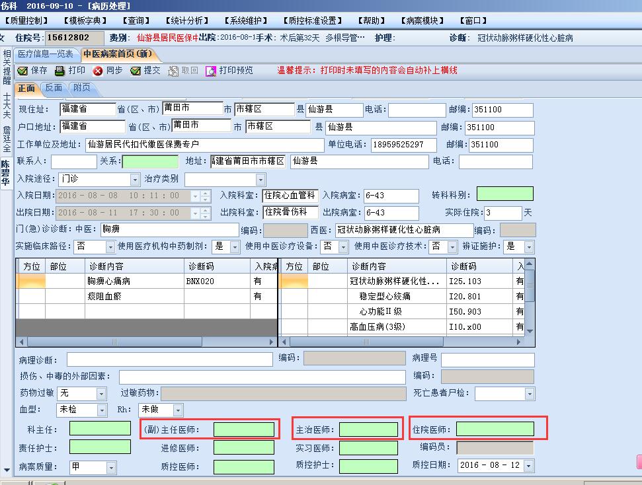Click the 单位电话 field 18959525297
Image resolution: width=642 pixels, height=485 pixels.
click(403, 145)
